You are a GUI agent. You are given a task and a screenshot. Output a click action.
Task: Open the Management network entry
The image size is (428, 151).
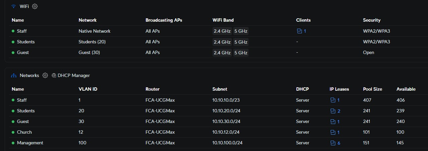coord(30,143)
